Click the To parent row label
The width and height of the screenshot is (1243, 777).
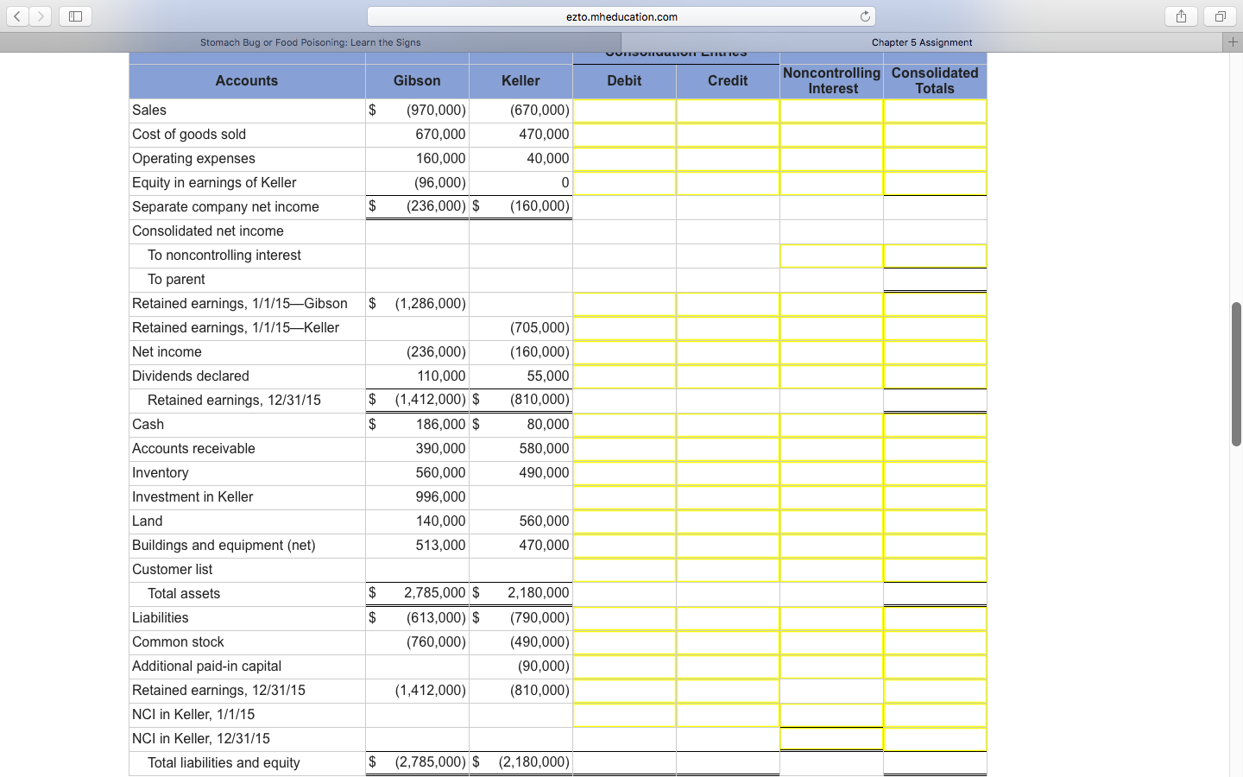(176, 280)
